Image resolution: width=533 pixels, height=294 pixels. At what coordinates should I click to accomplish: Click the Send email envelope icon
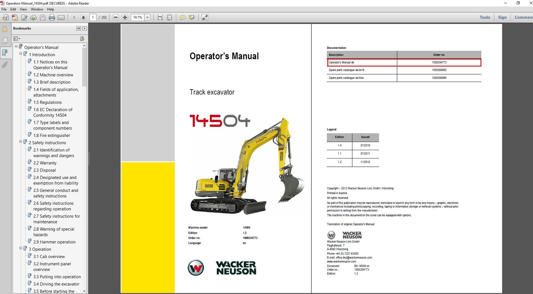[61, 17]
